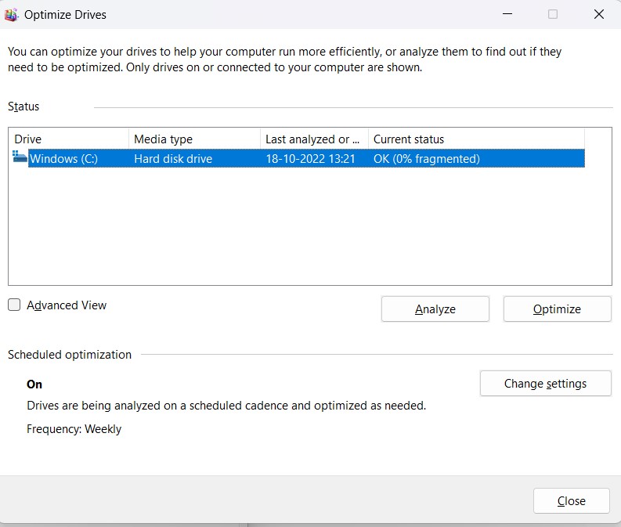Click the Windows (C:) drive icon

(x=20, y=157)
